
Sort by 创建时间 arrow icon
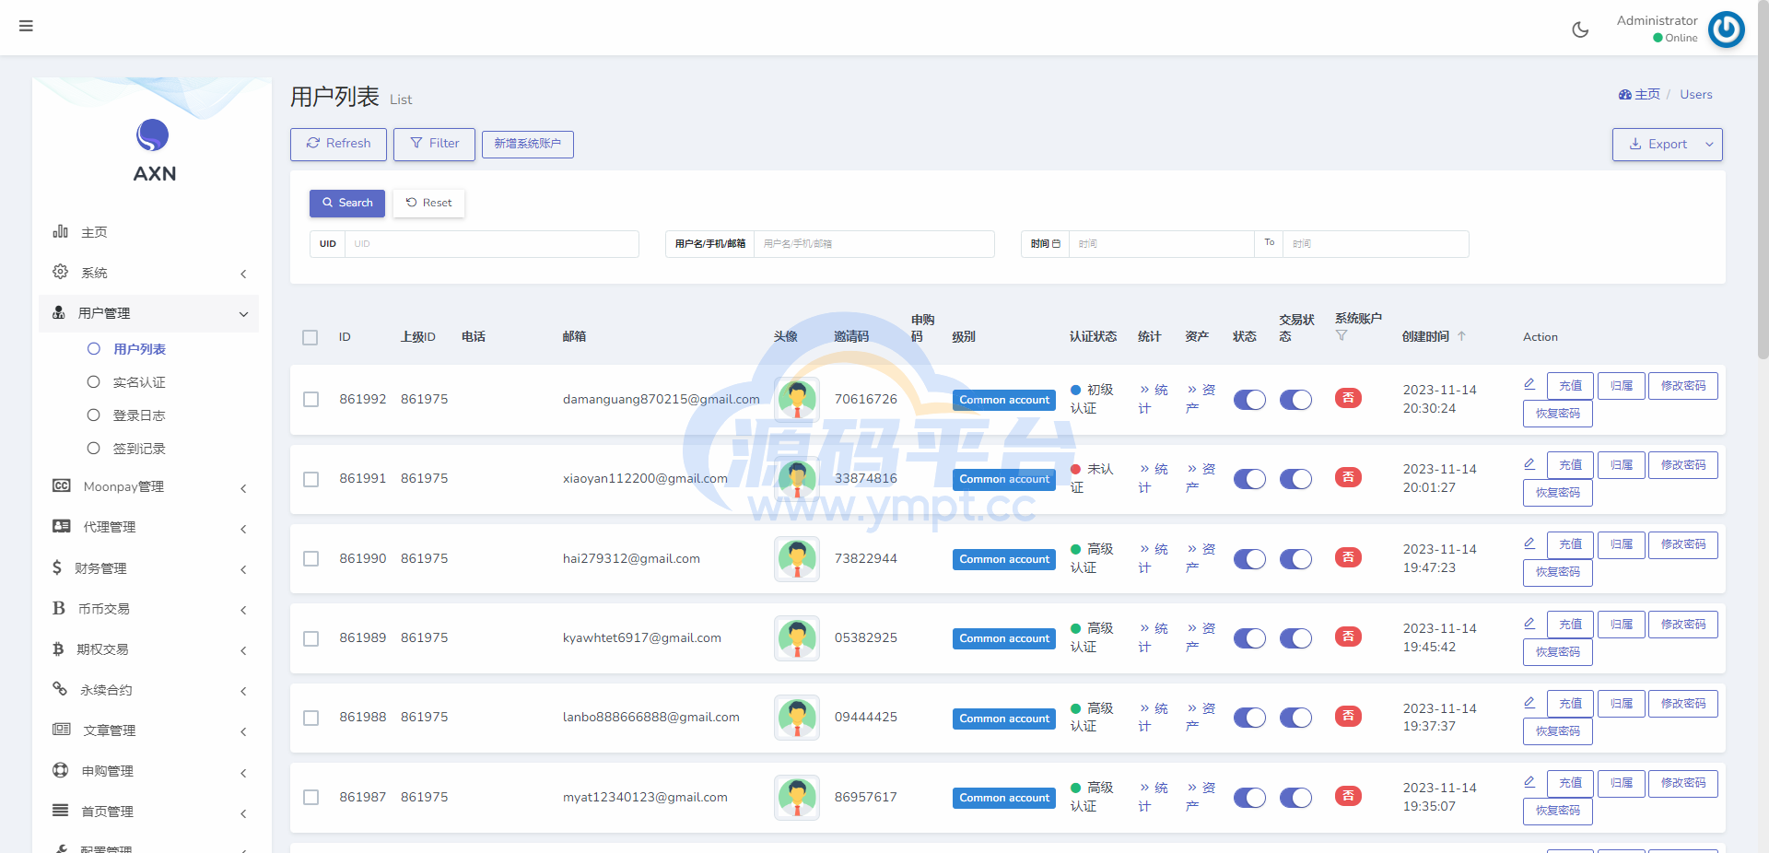click(1461, 336)
